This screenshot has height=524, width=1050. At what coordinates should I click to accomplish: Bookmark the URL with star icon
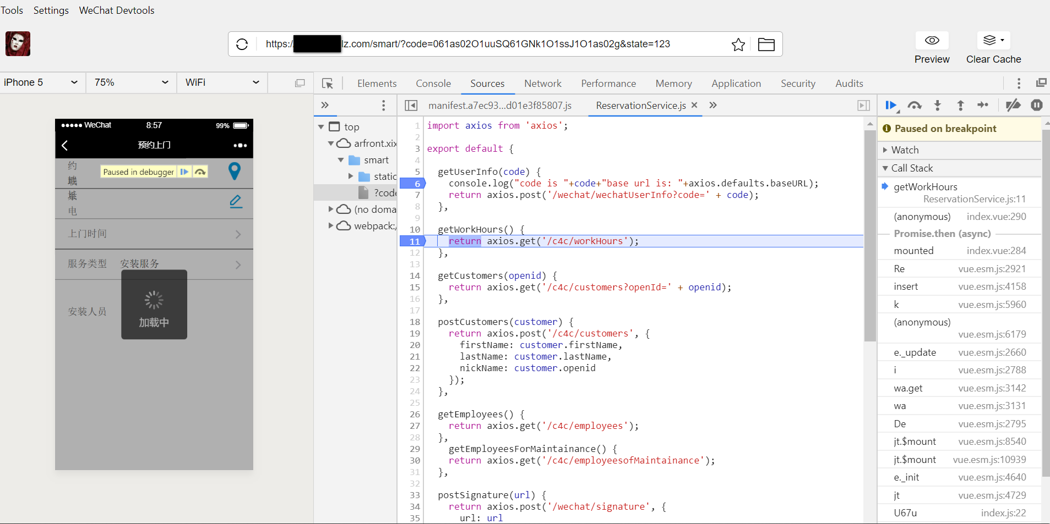[x=738, y=45]
